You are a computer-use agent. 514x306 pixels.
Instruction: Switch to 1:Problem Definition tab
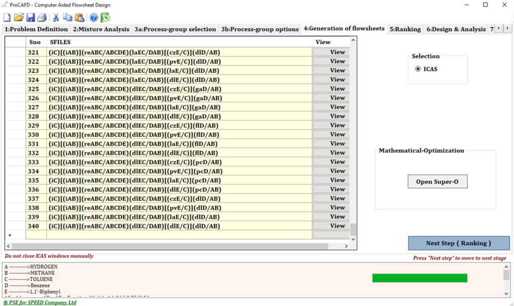click(36, 29)
